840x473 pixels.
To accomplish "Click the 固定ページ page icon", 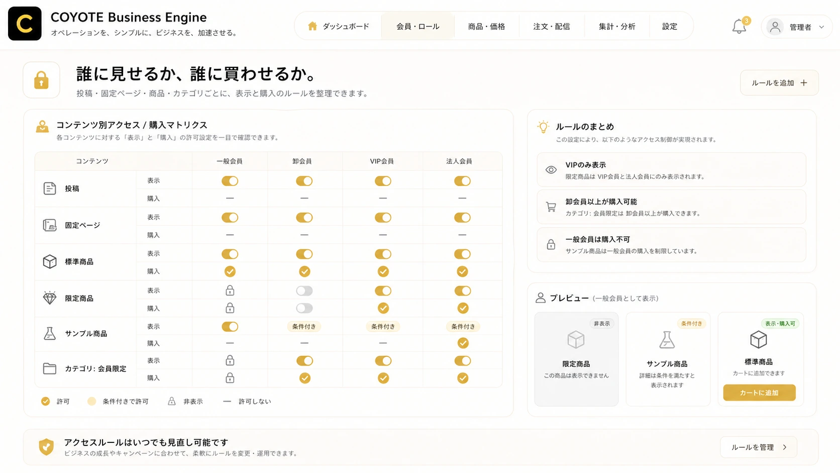I will [x=50, y=225].
